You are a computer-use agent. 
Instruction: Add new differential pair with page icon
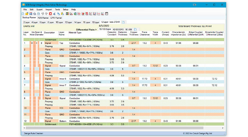pyautogui.click(x=135, y=29)
